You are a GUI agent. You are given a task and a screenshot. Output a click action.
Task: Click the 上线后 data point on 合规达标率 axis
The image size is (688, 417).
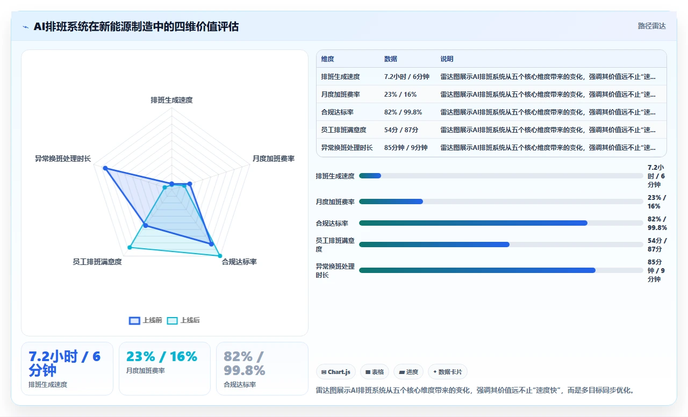(219, 255)
